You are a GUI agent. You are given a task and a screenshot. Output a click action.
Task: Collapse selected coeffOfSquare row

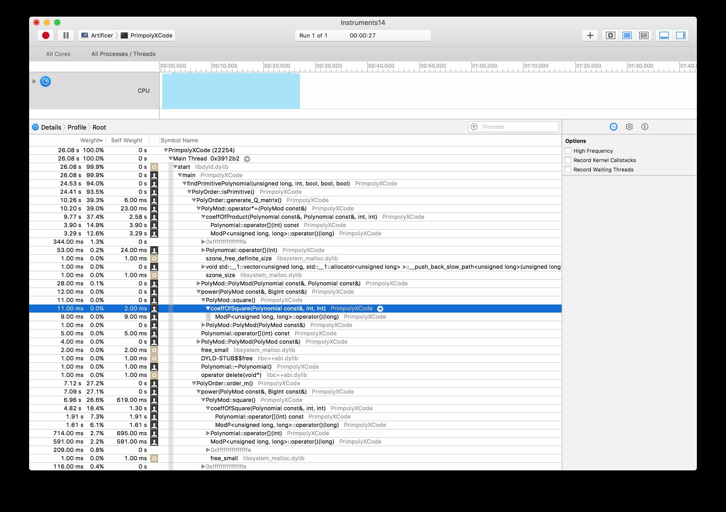(208, 309)
